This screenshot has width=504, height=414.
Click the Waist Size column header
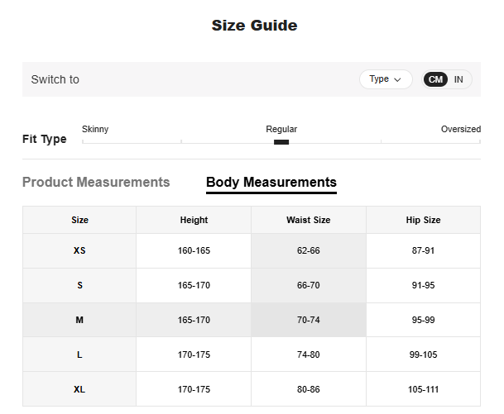308,220
